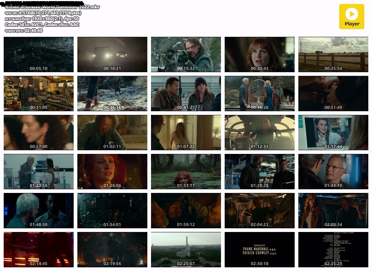Click the fiery frame at 02:19:56
Image resolution: width=372 pixels, height=271 pixels.
tap(112, 250)
